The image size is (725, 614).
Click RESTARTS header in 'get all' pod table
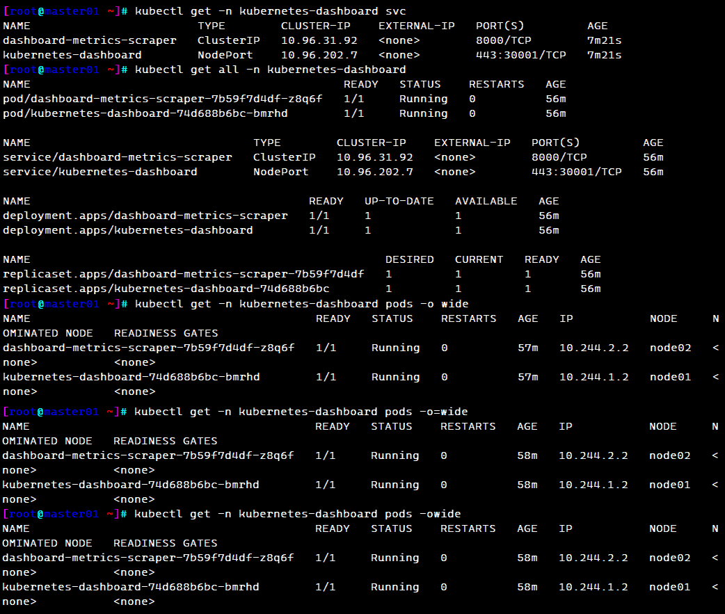point(497,85)
